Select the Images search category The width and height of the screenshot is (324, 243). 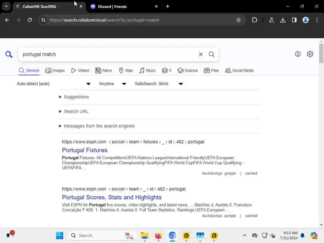(55, 71)
